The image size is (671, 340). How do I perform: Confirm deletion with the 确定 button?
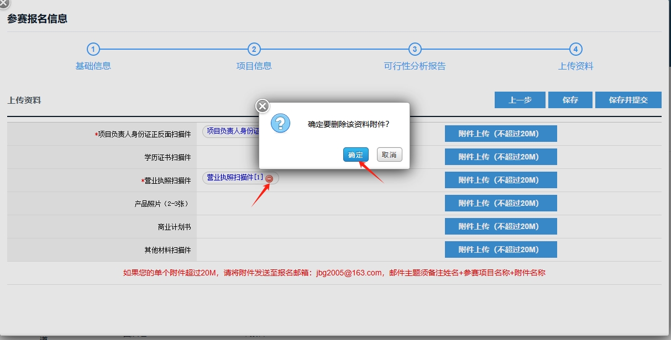[x=355, y=155]
